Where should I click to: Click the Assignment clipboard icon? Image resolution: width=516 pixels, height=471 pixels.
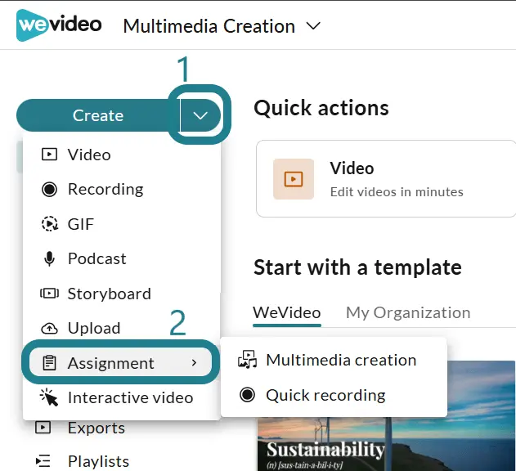49,363
